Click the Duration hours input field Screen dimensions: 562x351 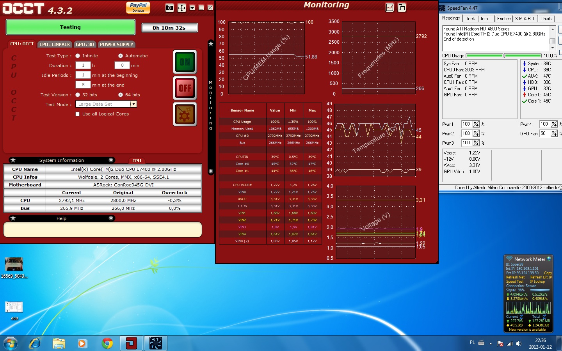click(83, 66)
